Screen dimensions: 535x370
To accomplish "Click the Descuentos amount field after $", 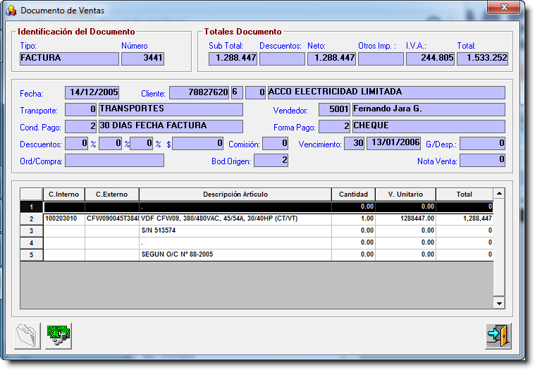I will coord(198,143).
